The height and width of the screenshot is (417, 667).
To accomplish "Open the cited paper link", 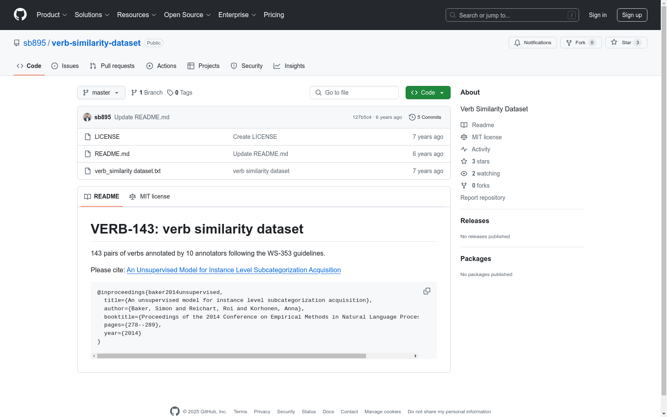I will click(234, 270).
